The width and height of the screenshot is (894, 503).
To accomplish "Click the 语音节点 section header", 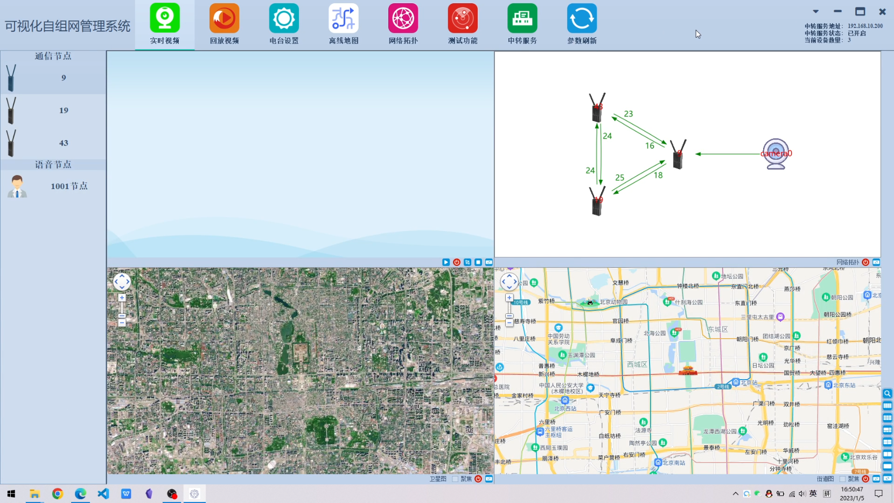I will click(53, 165).
